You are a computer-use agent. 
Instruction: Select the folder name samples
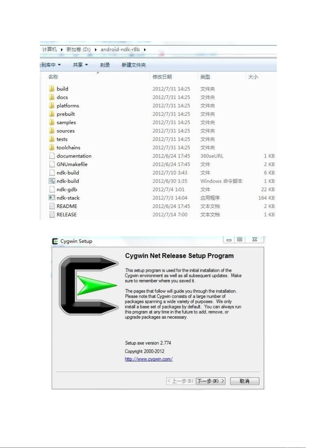[x=66, y=122]
